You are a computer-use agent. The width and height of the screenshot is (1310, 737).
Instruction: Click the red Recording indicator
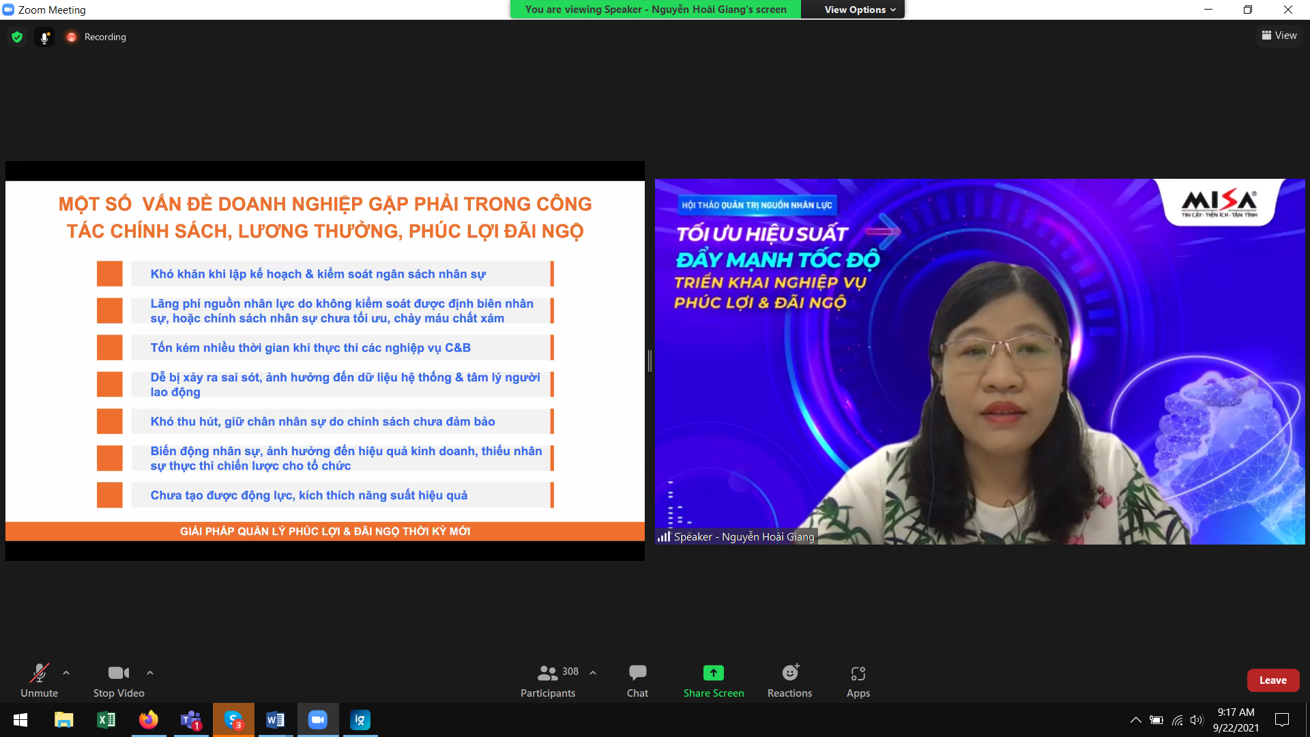[x=71, y=37]
